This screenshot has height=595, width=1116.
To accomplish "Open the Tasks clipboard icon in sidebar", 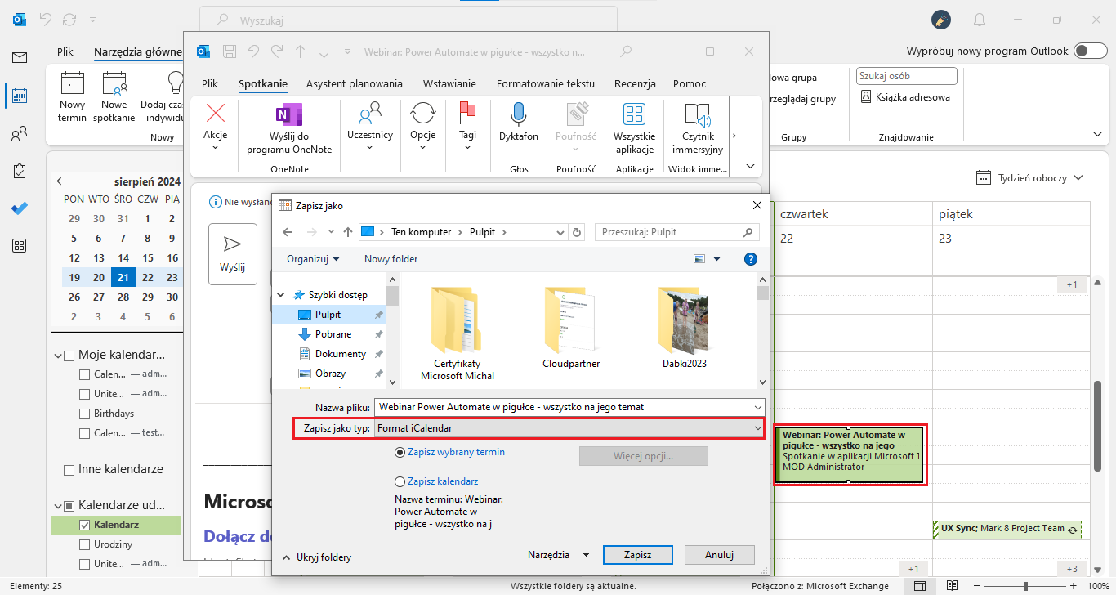I will (x=20, y=171).
